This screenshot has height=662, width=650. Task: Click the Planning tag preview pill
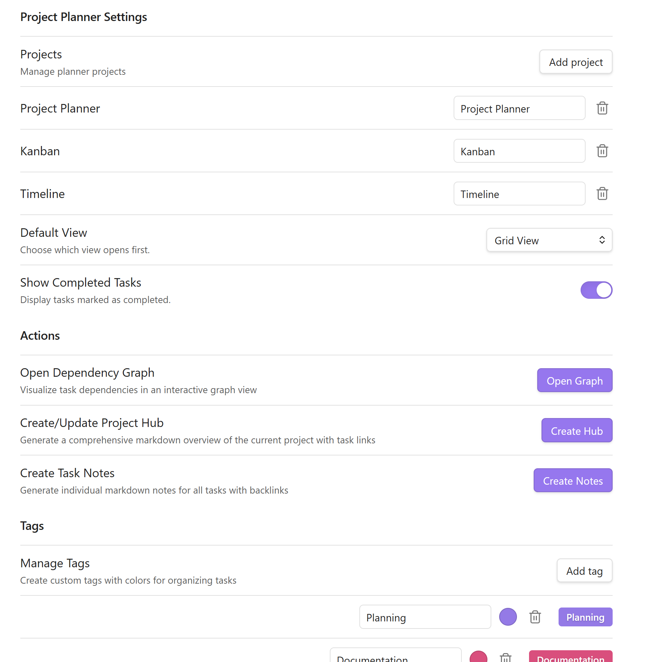585,617
